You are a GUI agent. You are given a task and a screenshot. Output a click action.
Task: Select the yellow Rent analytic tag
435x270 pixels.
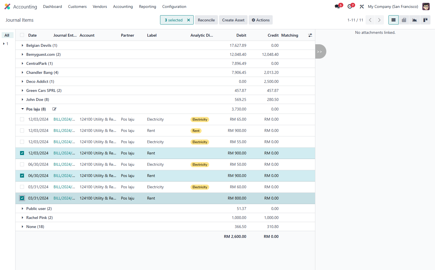pos(196,131)
